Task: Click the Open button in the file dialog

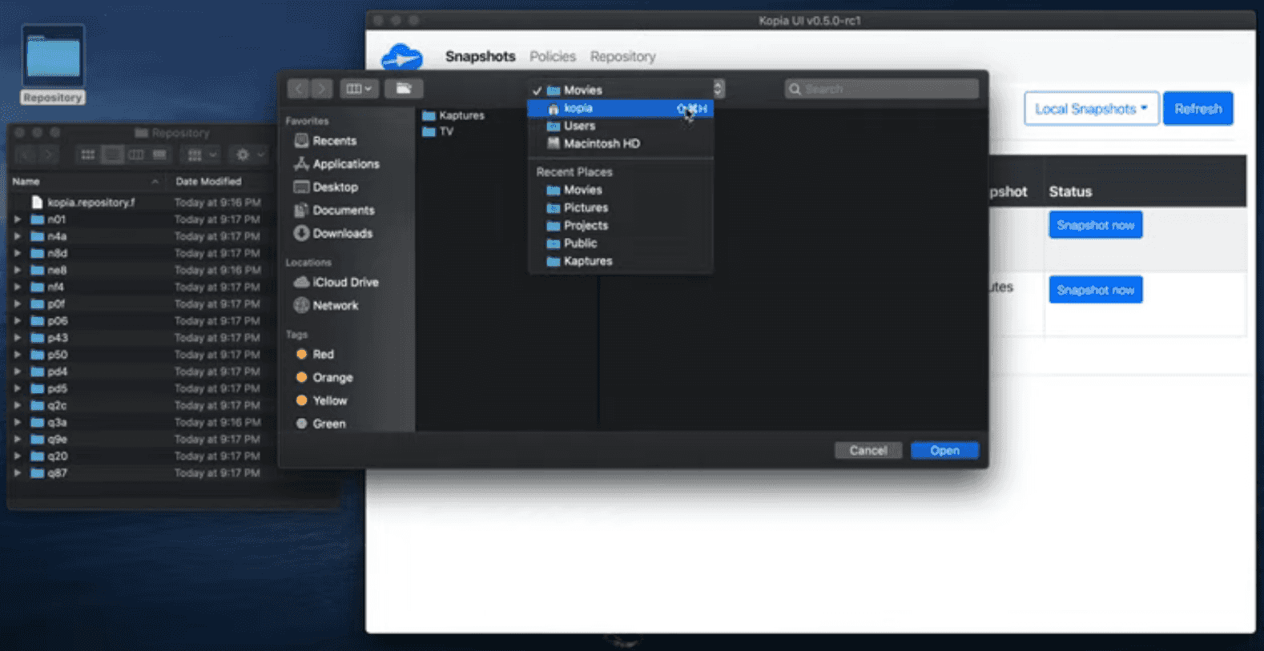Action: coord(945,451)
